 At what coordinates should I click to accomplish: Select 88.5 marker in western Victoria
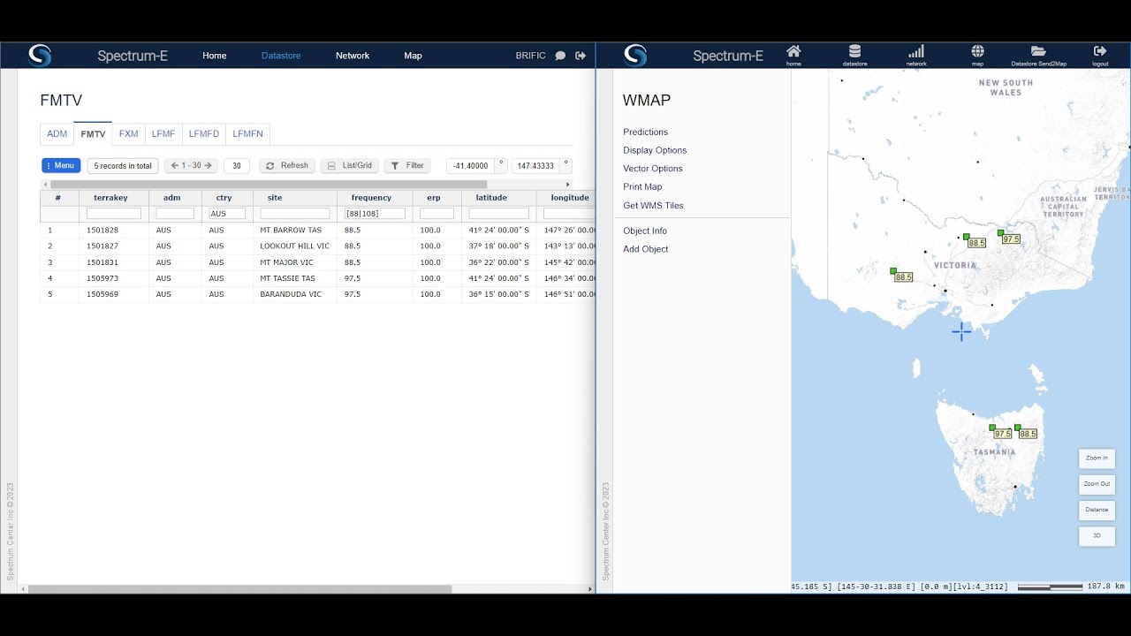(893, 270)
